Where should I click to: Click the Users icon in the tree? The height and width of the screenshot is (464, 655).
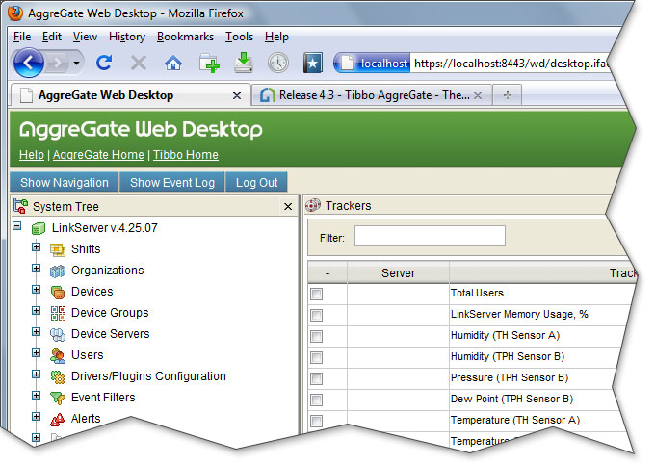[x=58, y=356]
